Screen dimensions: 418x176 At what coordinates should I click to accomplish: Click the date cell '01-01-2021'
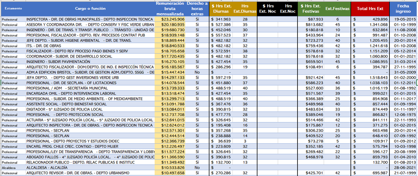click(403, 57)
